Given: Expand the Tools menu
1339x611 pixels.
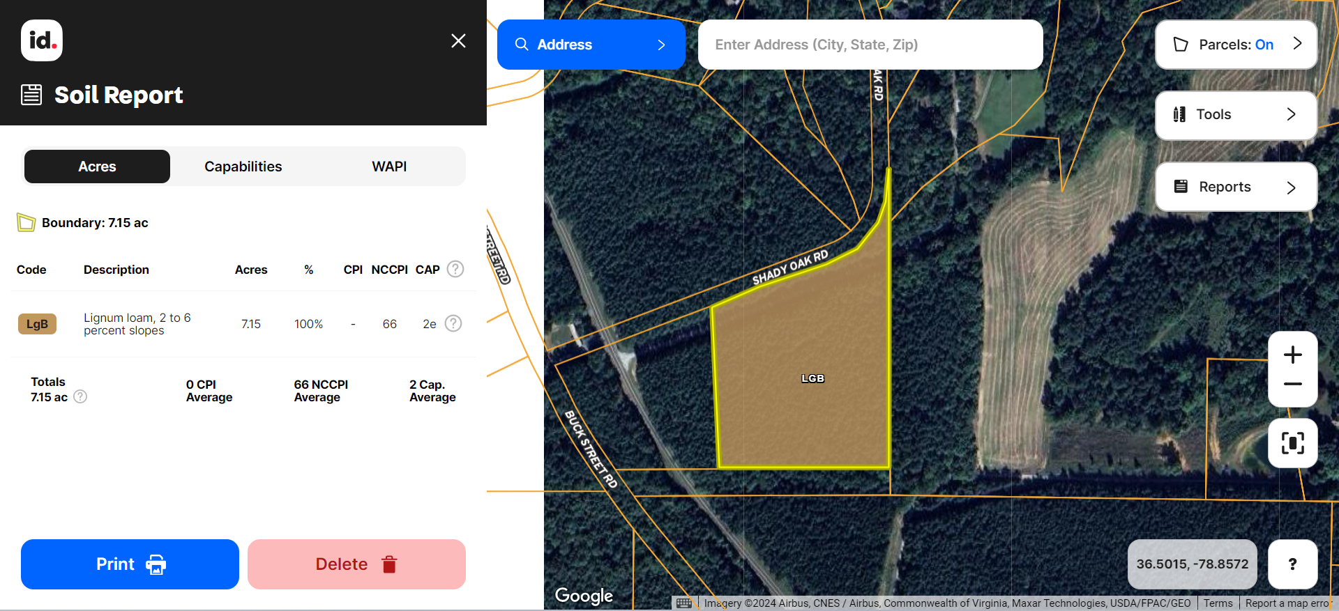Looking at the screenshot, I should click(x=1236, y=115).
